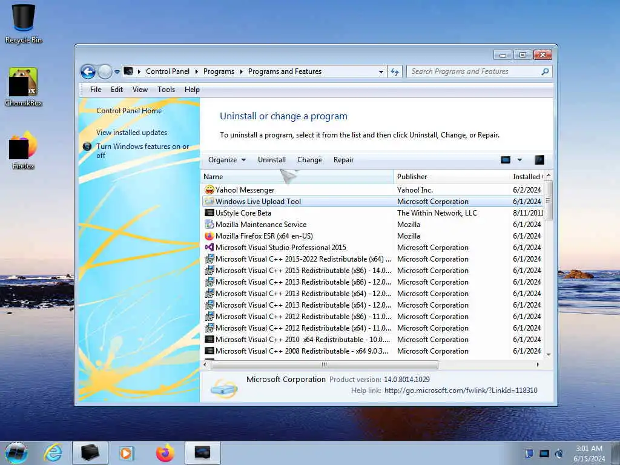This screenshot has height=465, width=620.
Task: Click the Change toolbar button
Action: point(309,160)
